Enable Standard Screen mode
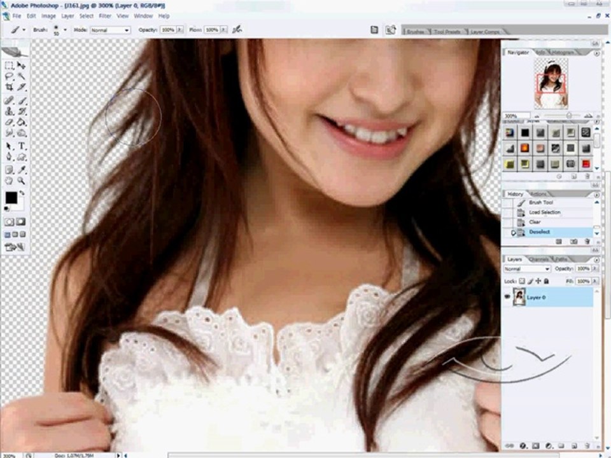This screenshot has width=611, height=458. click(x=8, y=235)
